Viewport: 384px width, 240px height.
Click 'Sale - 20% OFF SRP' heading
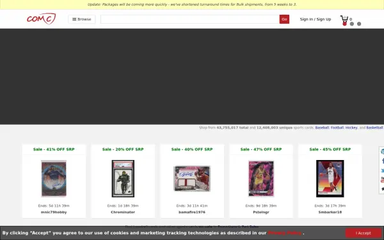pyautogui.click(x=123, y=149)
